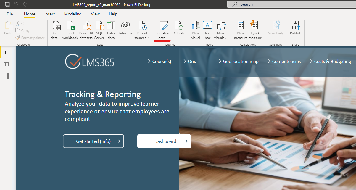Connect to Dataverse
The image size is (356, 190).
tap(125, 28)
